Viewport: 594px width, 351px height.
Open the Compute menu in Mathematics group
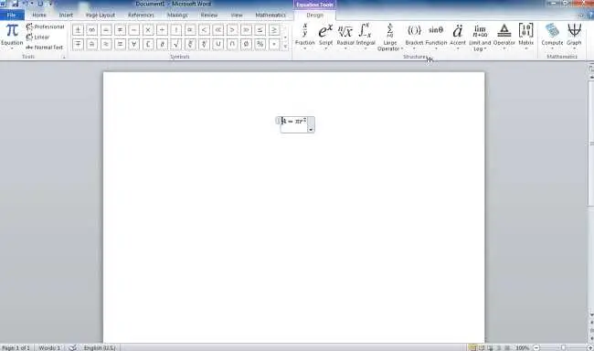coord(552,37)
